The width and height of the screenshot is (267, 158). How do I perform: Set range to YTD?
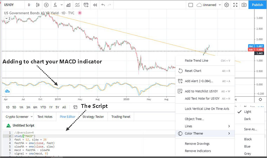coord(43,107)
